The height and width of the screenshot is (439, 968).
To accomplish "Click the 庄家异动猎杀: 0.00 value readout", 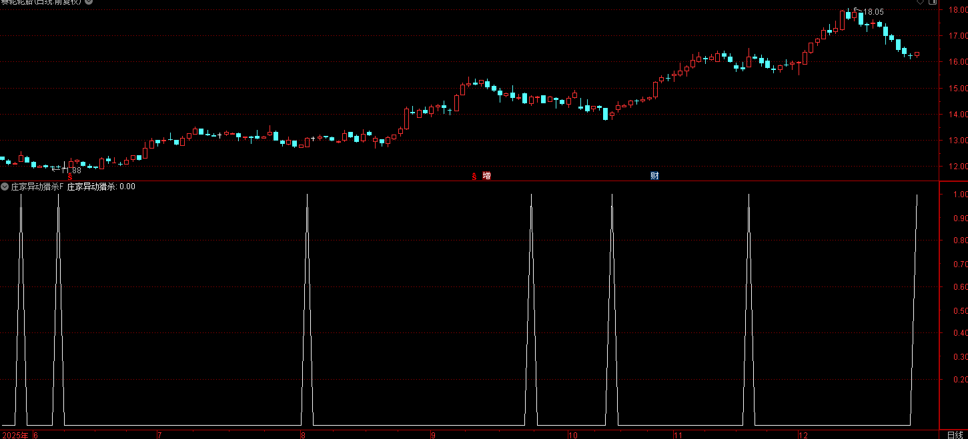I will pyautogui.click(x=101, y=187).
